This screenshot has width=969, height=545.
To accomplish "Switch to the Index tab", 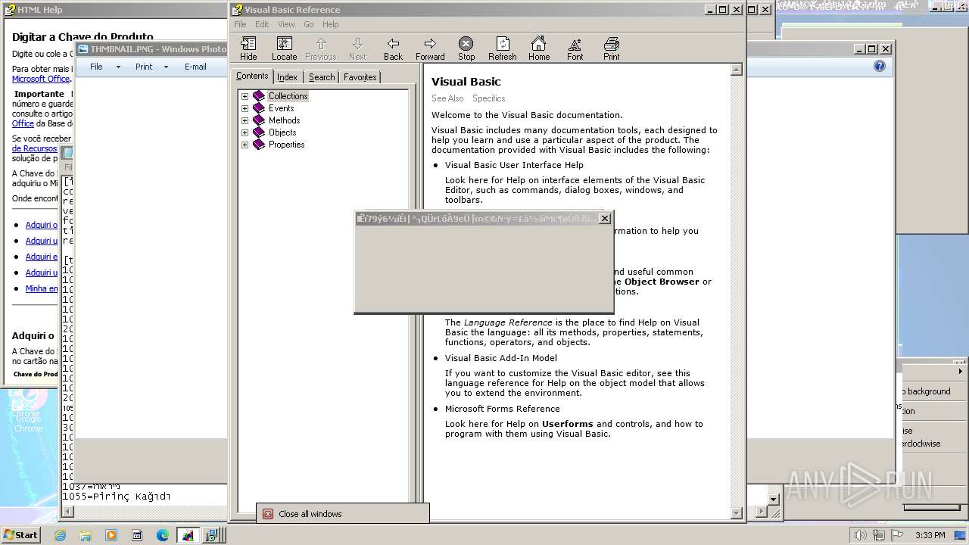I will pos(288,77).
